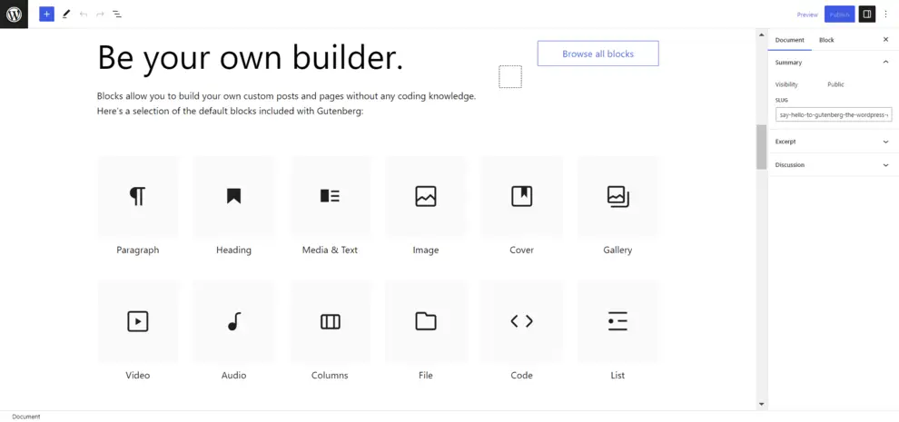Toggle the Settings sidebar panel icon
899x422 pixels.
click(867, 15)
